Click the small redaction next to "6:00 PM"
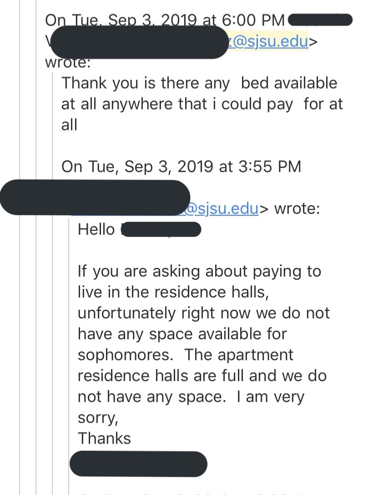The image size is (373, 495). (320, 20)
